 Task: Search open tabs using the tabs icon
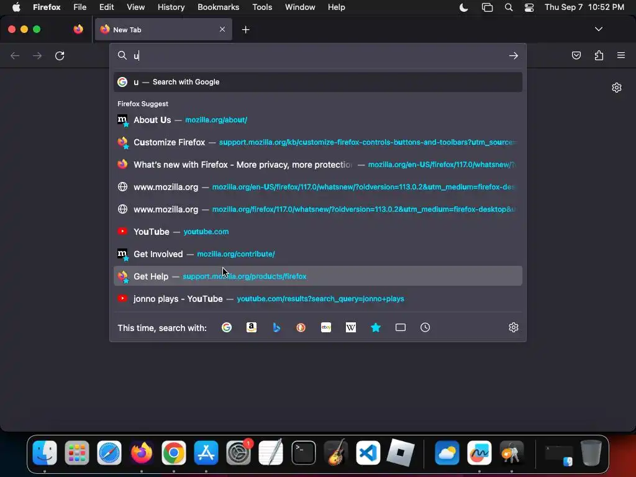point(401,327)
